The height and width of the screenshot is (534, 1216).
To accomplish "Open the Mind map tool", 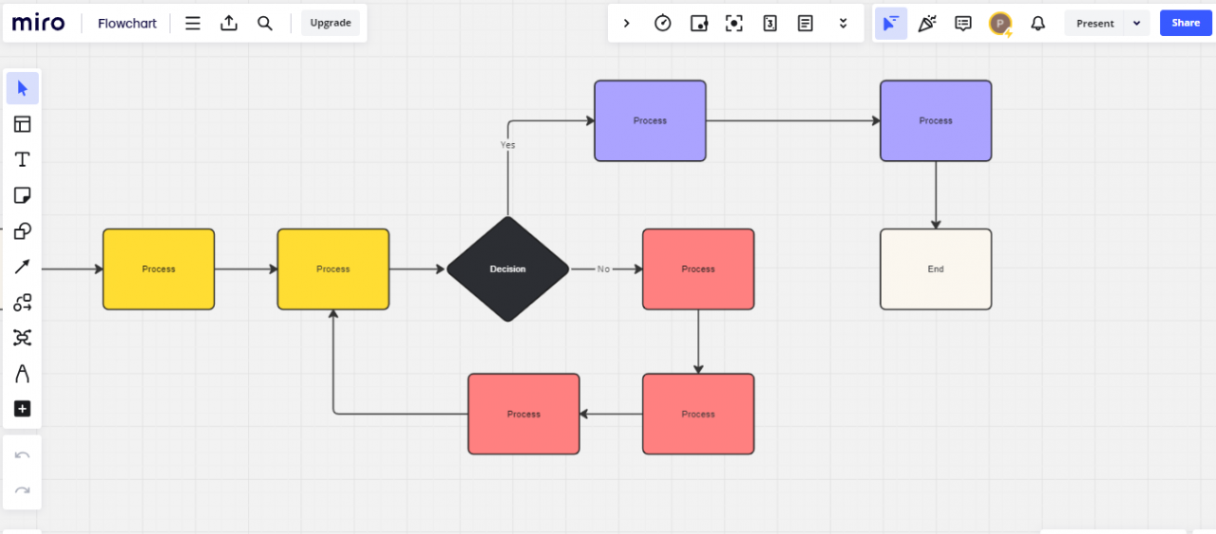I will pos(23,338).
